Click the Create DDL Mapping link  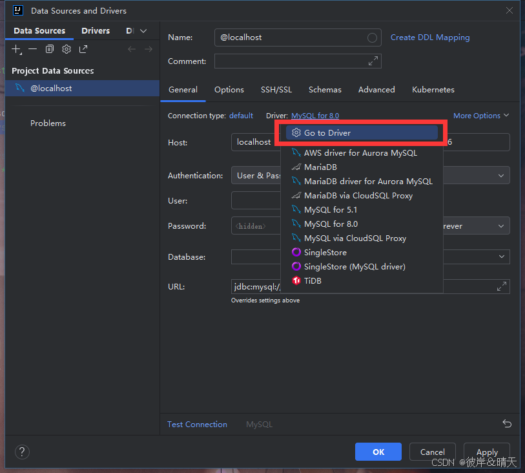pos(430,37)
